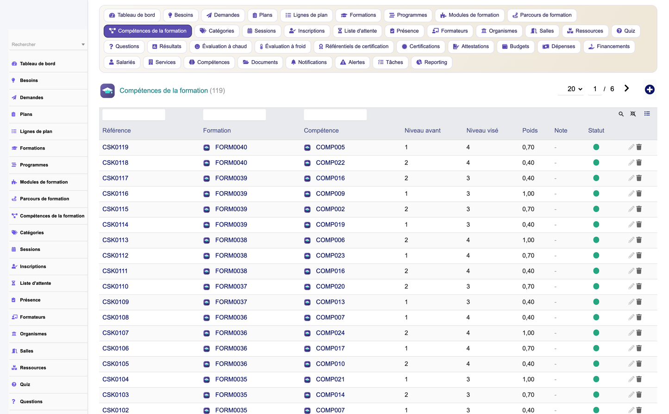This screenshot has width=669, height=414.
Task: Delete row CSK0113 with the trash icon
Action: [639, 240]
